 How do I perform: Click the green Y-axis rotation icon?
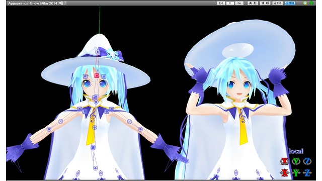[x=296, y=161]
